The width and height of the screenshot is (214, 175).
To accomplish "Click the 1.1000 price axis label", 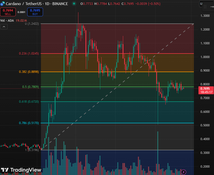I will pyautogui.click(x=205, y=43).
